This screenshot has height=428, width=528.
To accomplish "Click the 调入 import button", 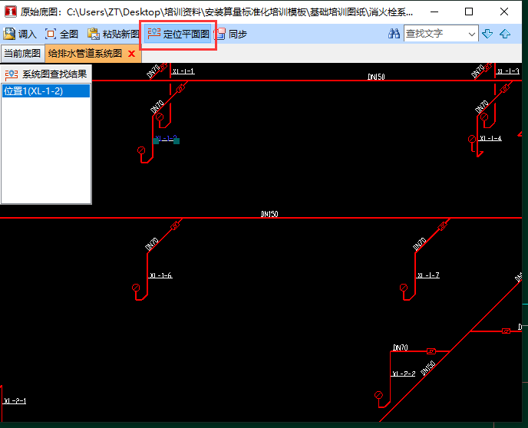I will [21, 34].
